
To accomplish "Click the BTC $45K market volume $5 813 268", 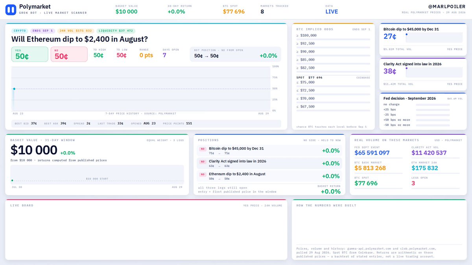I will coord(370,168).
